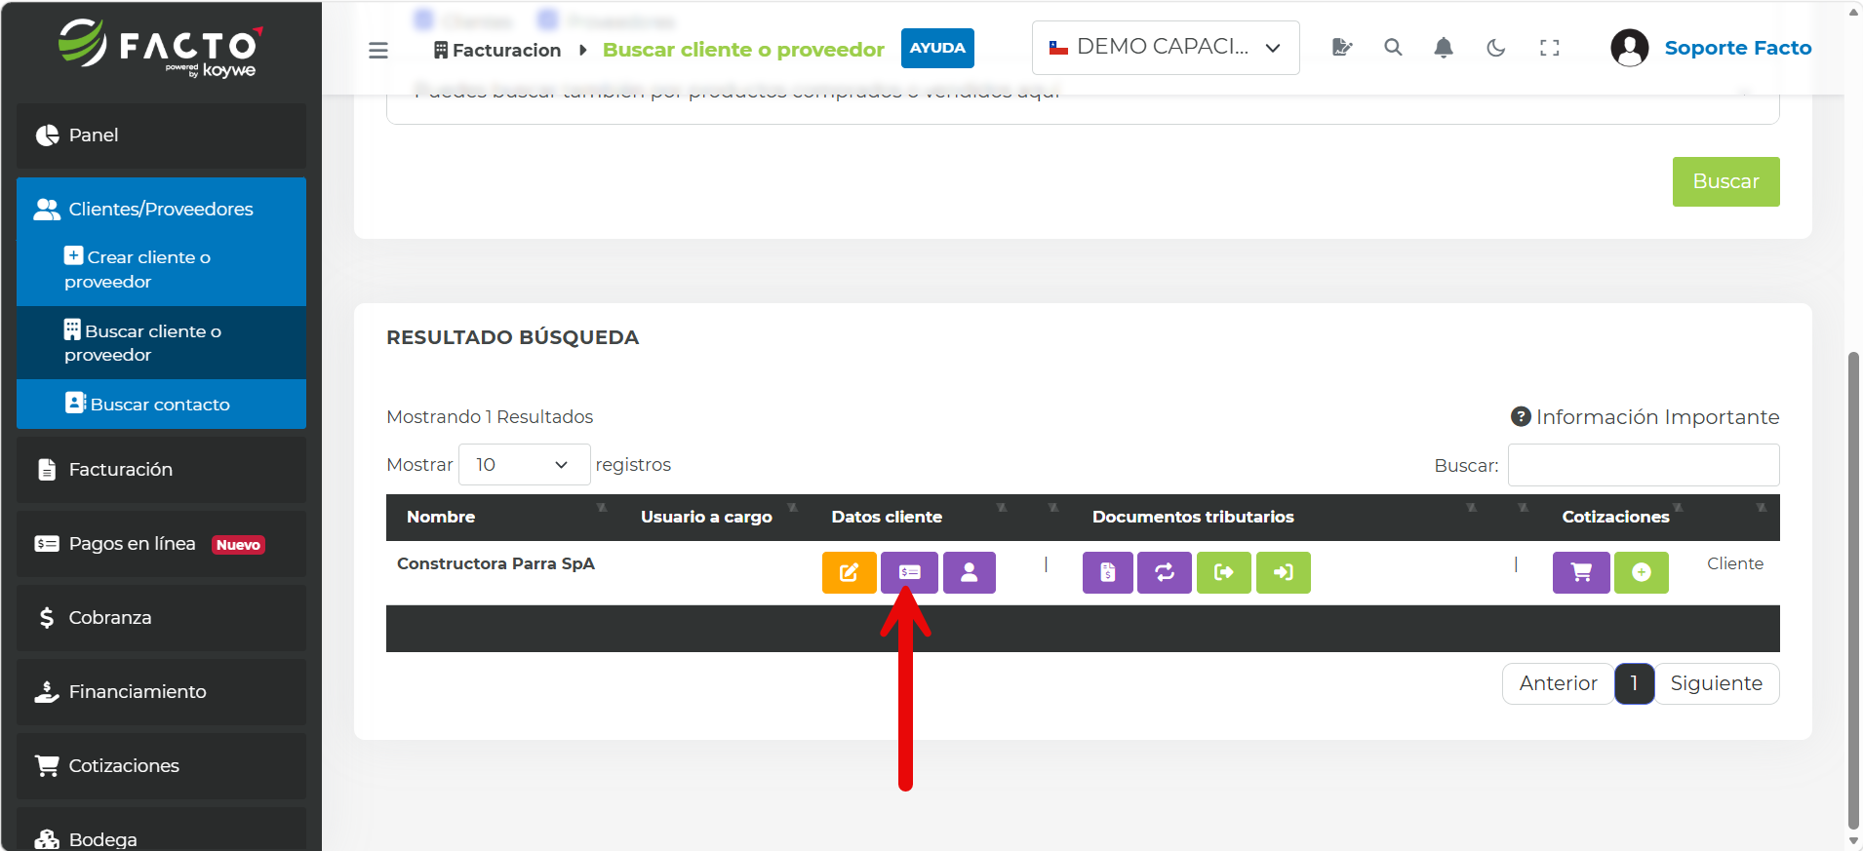Click the Soporte Facto user avatar
This screenshot has width=1863, height=851.
coord(1629,47)
